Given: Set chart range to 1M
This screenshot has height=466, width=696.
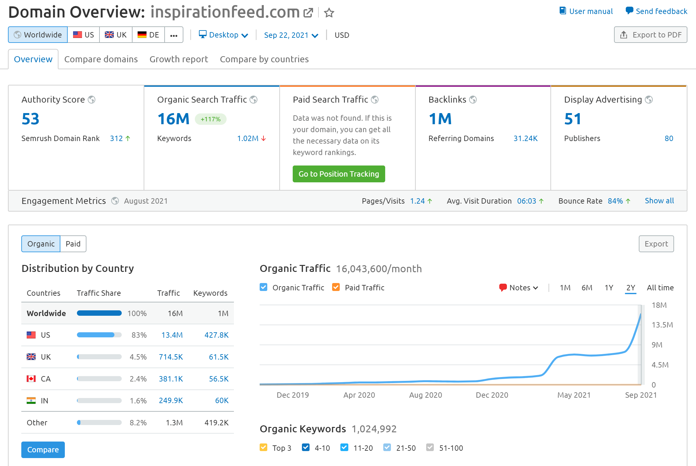Looking at the screenshot, I should click(565, 287).
